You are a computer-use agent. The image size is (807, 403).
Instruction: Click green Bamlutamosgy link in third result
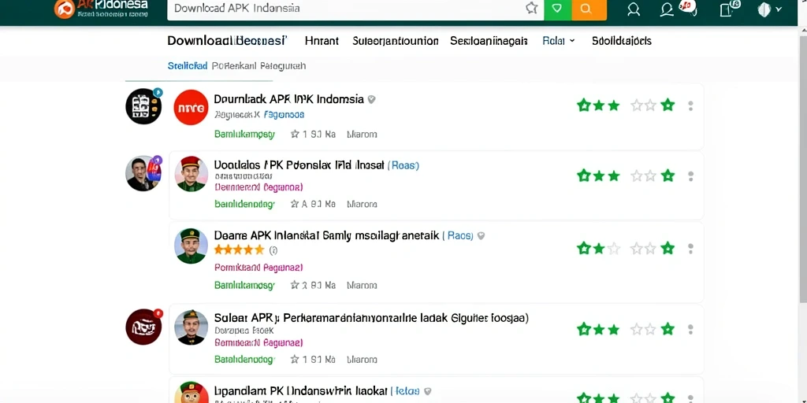pos(244,285)
